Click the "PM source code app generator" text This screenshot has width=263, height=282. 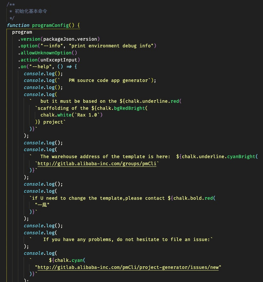pos(109,80)
